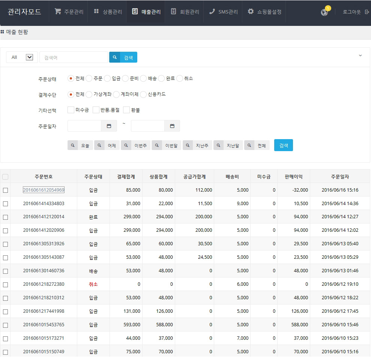Click the magnifier icon of 이번주 filter
371x360 pixels.
126,145
